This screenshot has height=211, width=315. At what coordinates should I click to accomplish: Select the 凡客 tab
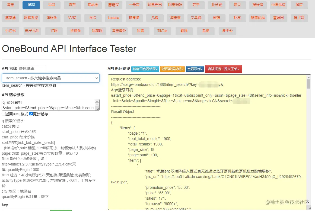tap(155, 18)
